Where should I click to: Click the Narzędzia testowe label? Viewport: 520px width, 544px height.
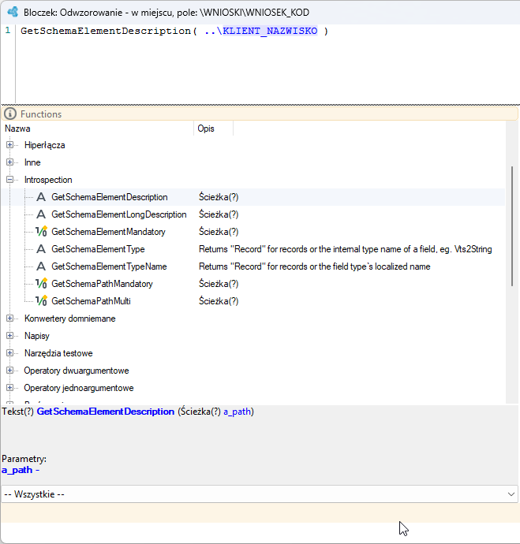pos(58,353)
